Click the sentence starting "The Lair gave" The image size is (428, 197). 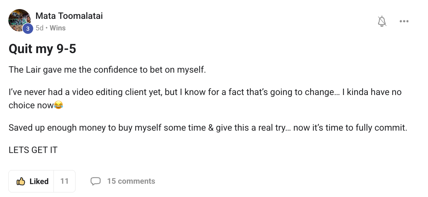tap(107, 70)
